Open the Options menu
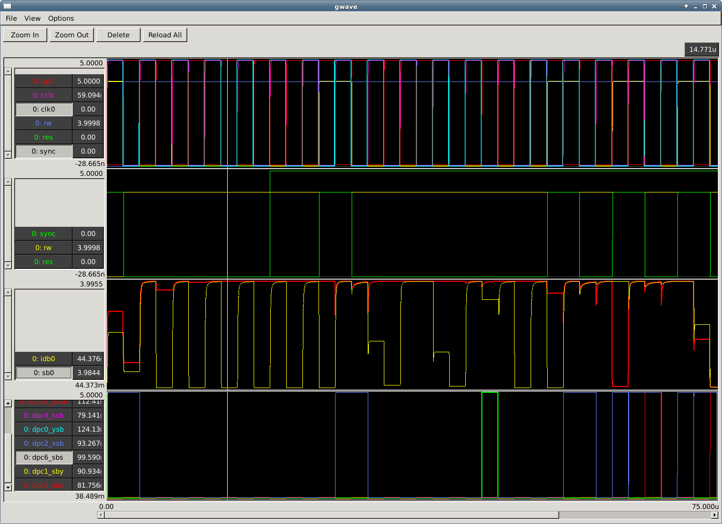The image size is (722, 524). pyautogui.click(x=61, y=18)
